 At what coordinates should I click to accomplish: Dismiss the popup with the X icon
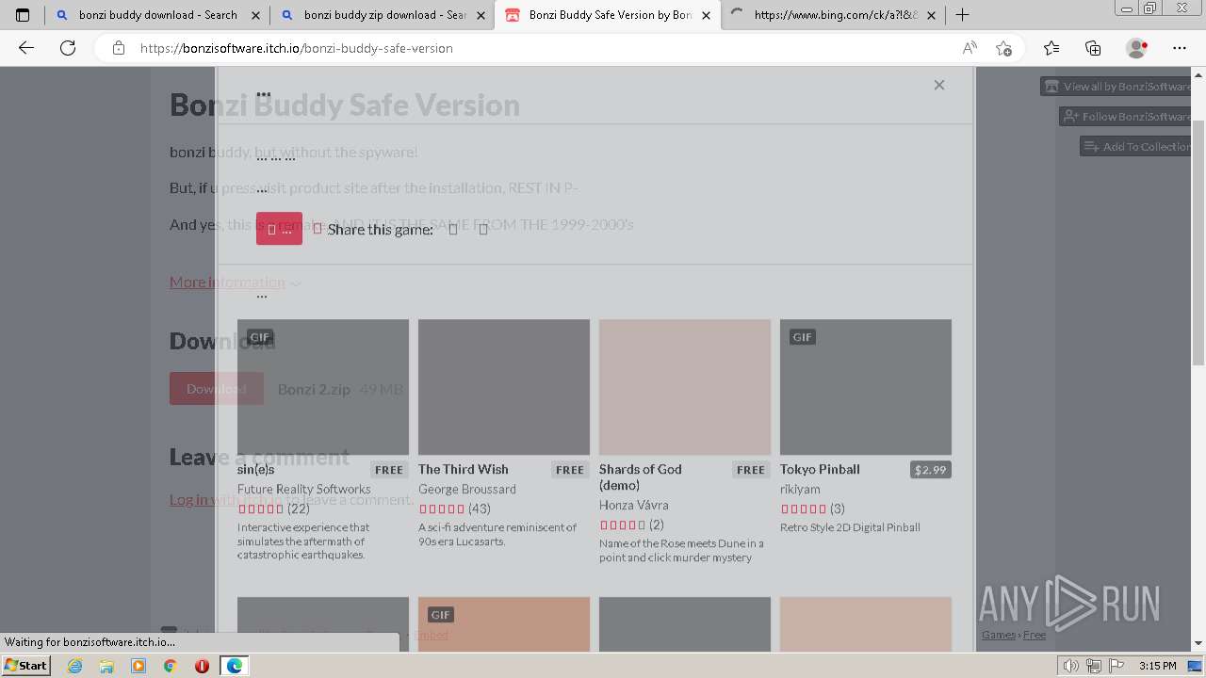938,85
